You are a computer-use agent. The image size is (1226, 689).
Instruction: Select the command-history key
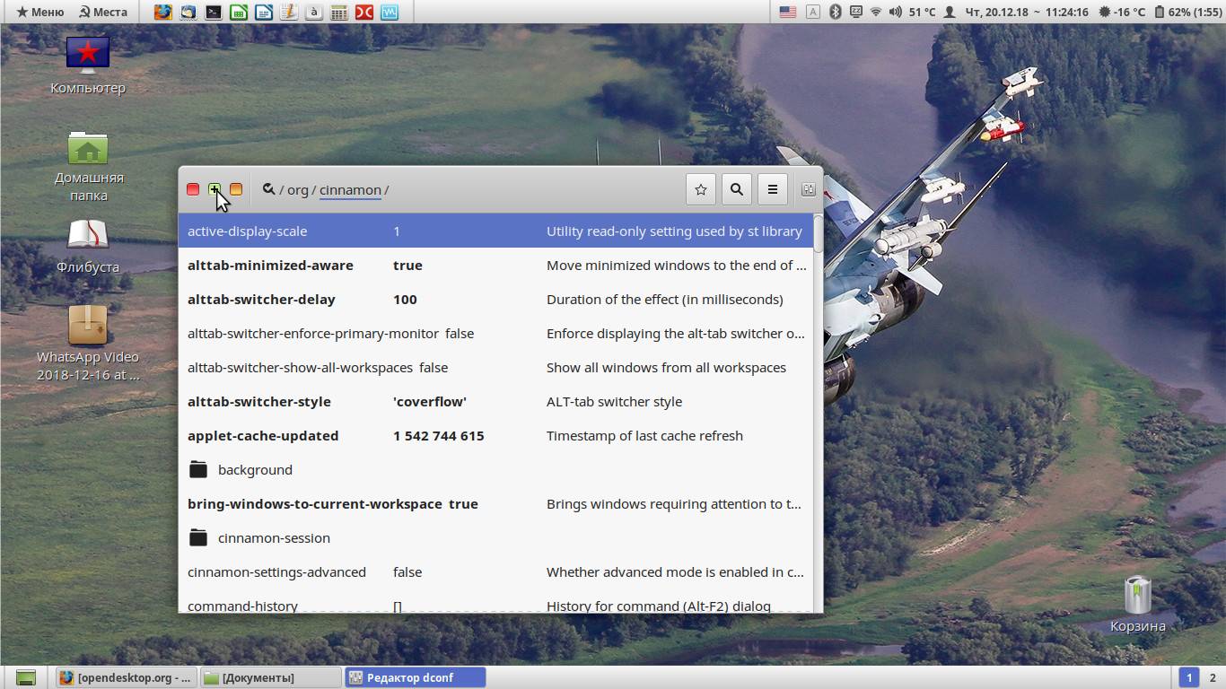[495, 602]
